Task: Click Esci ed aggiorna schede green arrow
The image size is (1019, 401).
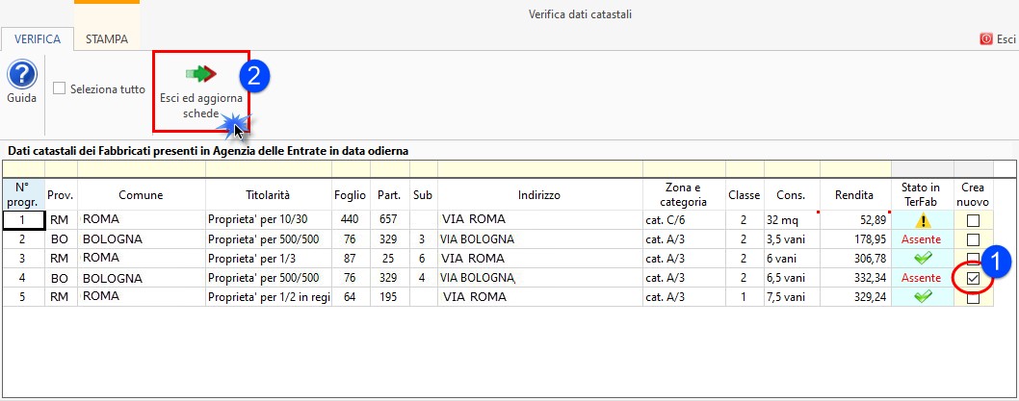Action: [201, 74]
